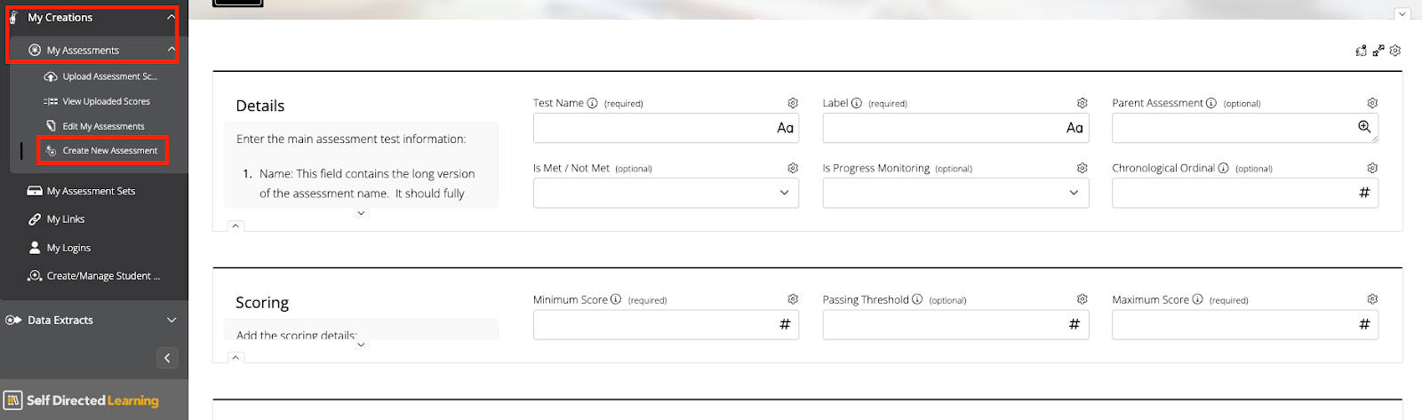Image resolution: width=1422 pixels, height=420 pixels.
Task: Click the expand-arrows fullscreen icon at top right
Action: 1378,51
